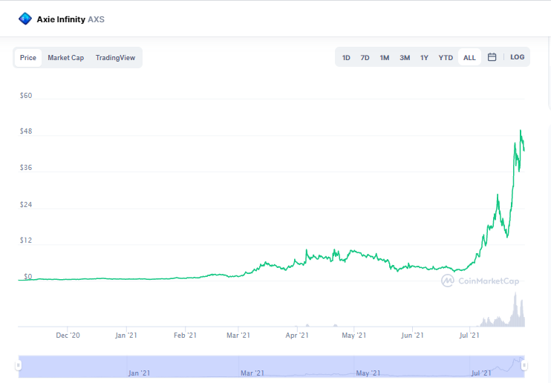
Task: Click the tallest volume bar in late July
Action: (x=515, y=310)
